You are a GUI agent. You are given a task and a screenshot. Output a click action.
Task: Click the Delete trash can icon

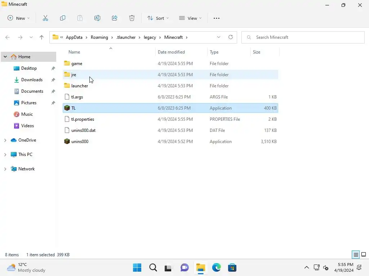point(132,18)
